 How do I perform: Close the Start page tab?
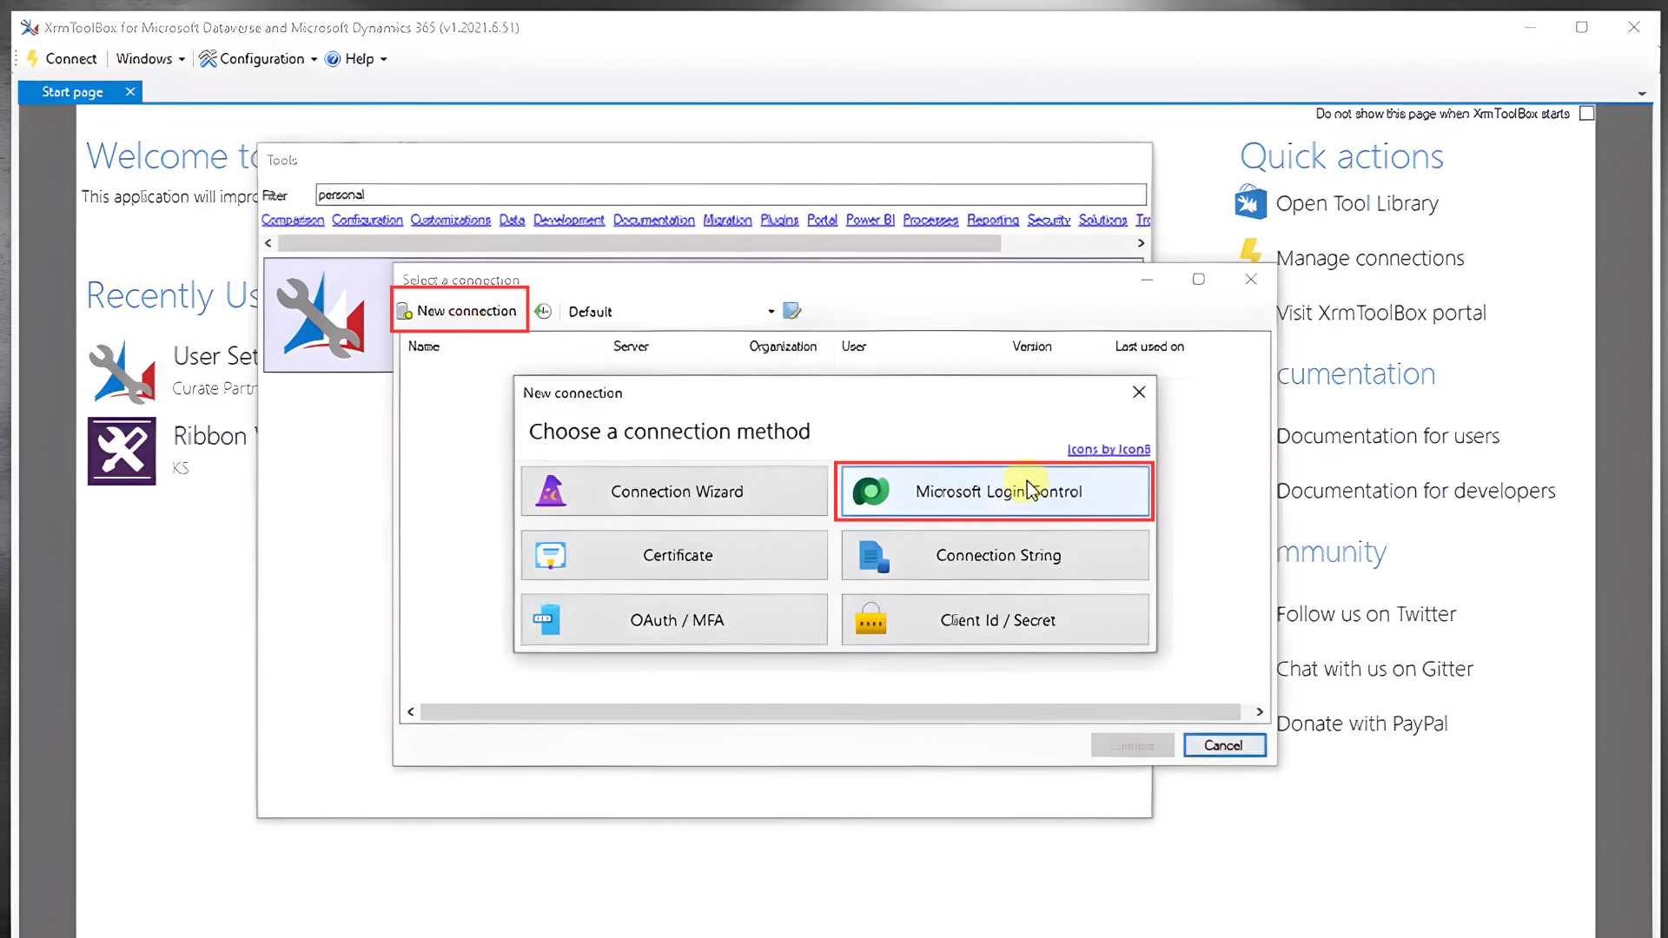click(130, 91)
